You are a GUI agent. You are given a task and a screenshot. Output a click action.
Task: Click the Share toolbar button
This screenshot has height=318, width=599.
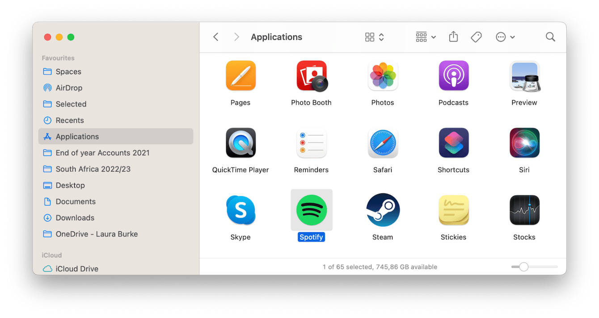(x=453, y=37)
